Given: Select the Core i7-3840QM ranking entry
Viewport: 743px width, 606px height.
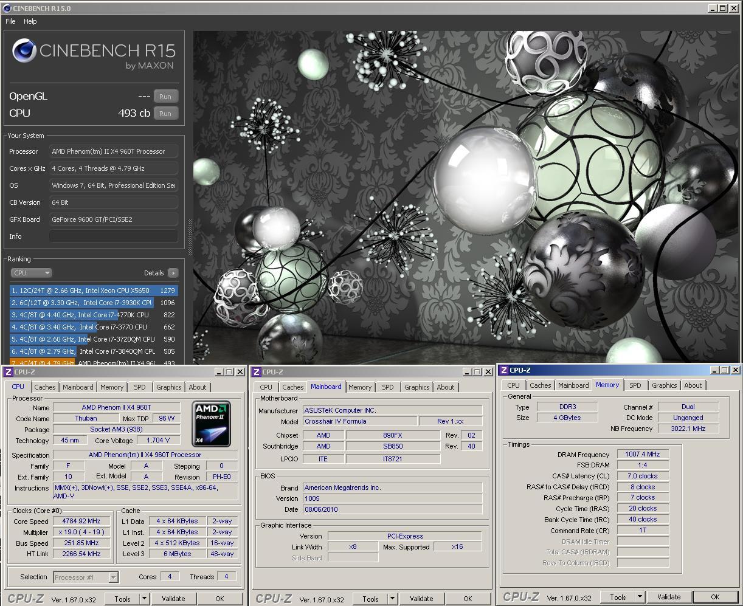Looking at the screenshot, I should coord(94,351).
